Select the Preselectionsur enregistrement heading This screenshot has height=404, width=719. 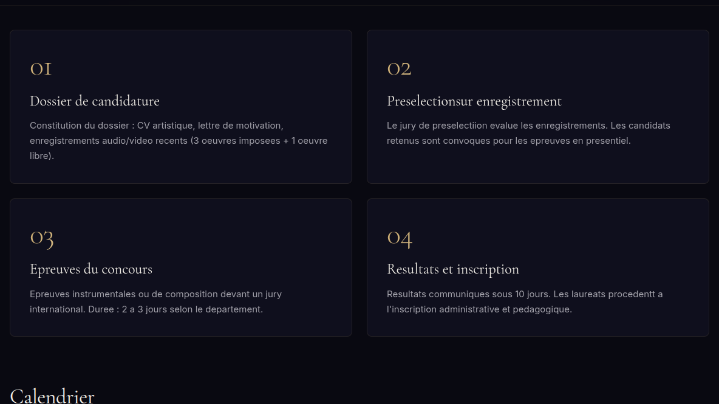pyautogui.click(x=474, y=101)
